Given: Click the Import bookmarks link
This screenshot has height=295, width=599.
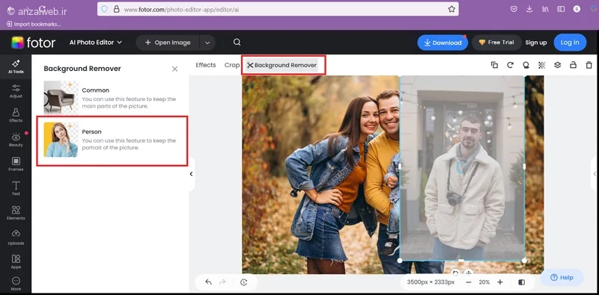Looking at the screenshot, I should tap(34, 24).
